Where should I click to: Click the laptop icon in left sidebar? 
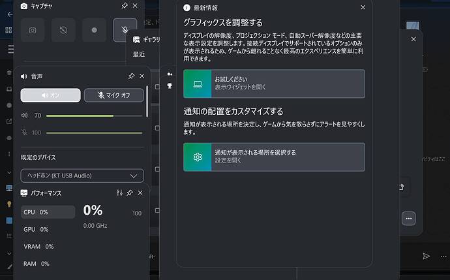[9, 89]
